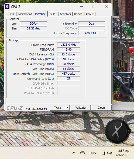Click the 16.0 clocks CAS Latency value
The image size is (134, 159).
click(x=69, y=54)
